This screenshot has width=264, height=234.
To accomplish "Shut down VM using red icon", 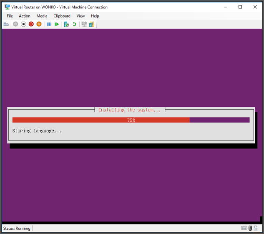I will point(31,24).
